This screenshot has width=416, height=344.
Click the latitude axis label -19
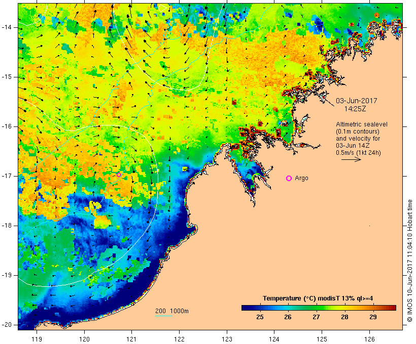7,275
